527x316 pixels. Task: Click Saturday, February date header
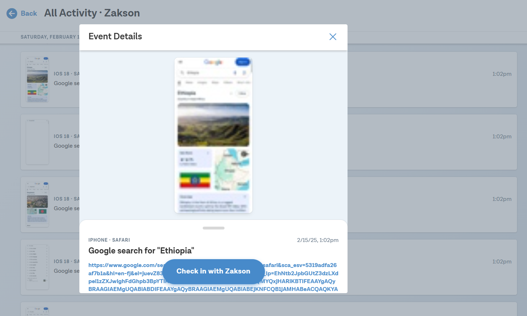pos(50,37)
